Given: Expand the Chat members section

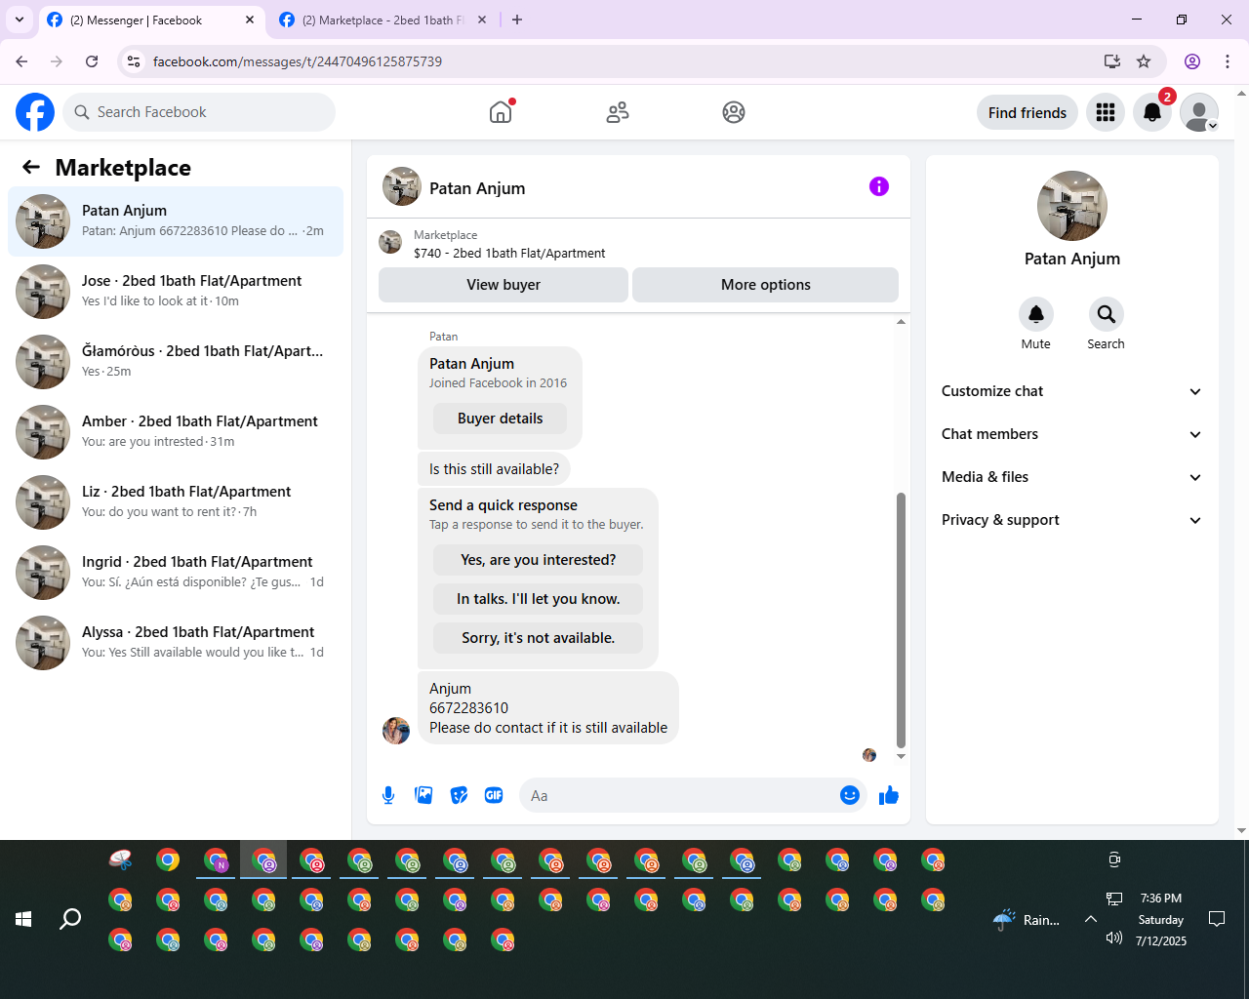Looking at the screenshot, I should 1072,434.
